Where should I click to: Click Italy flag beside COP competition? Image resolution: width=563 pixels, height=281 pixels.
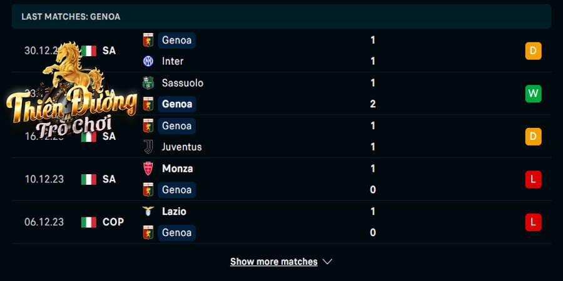(x=89, y=222)
